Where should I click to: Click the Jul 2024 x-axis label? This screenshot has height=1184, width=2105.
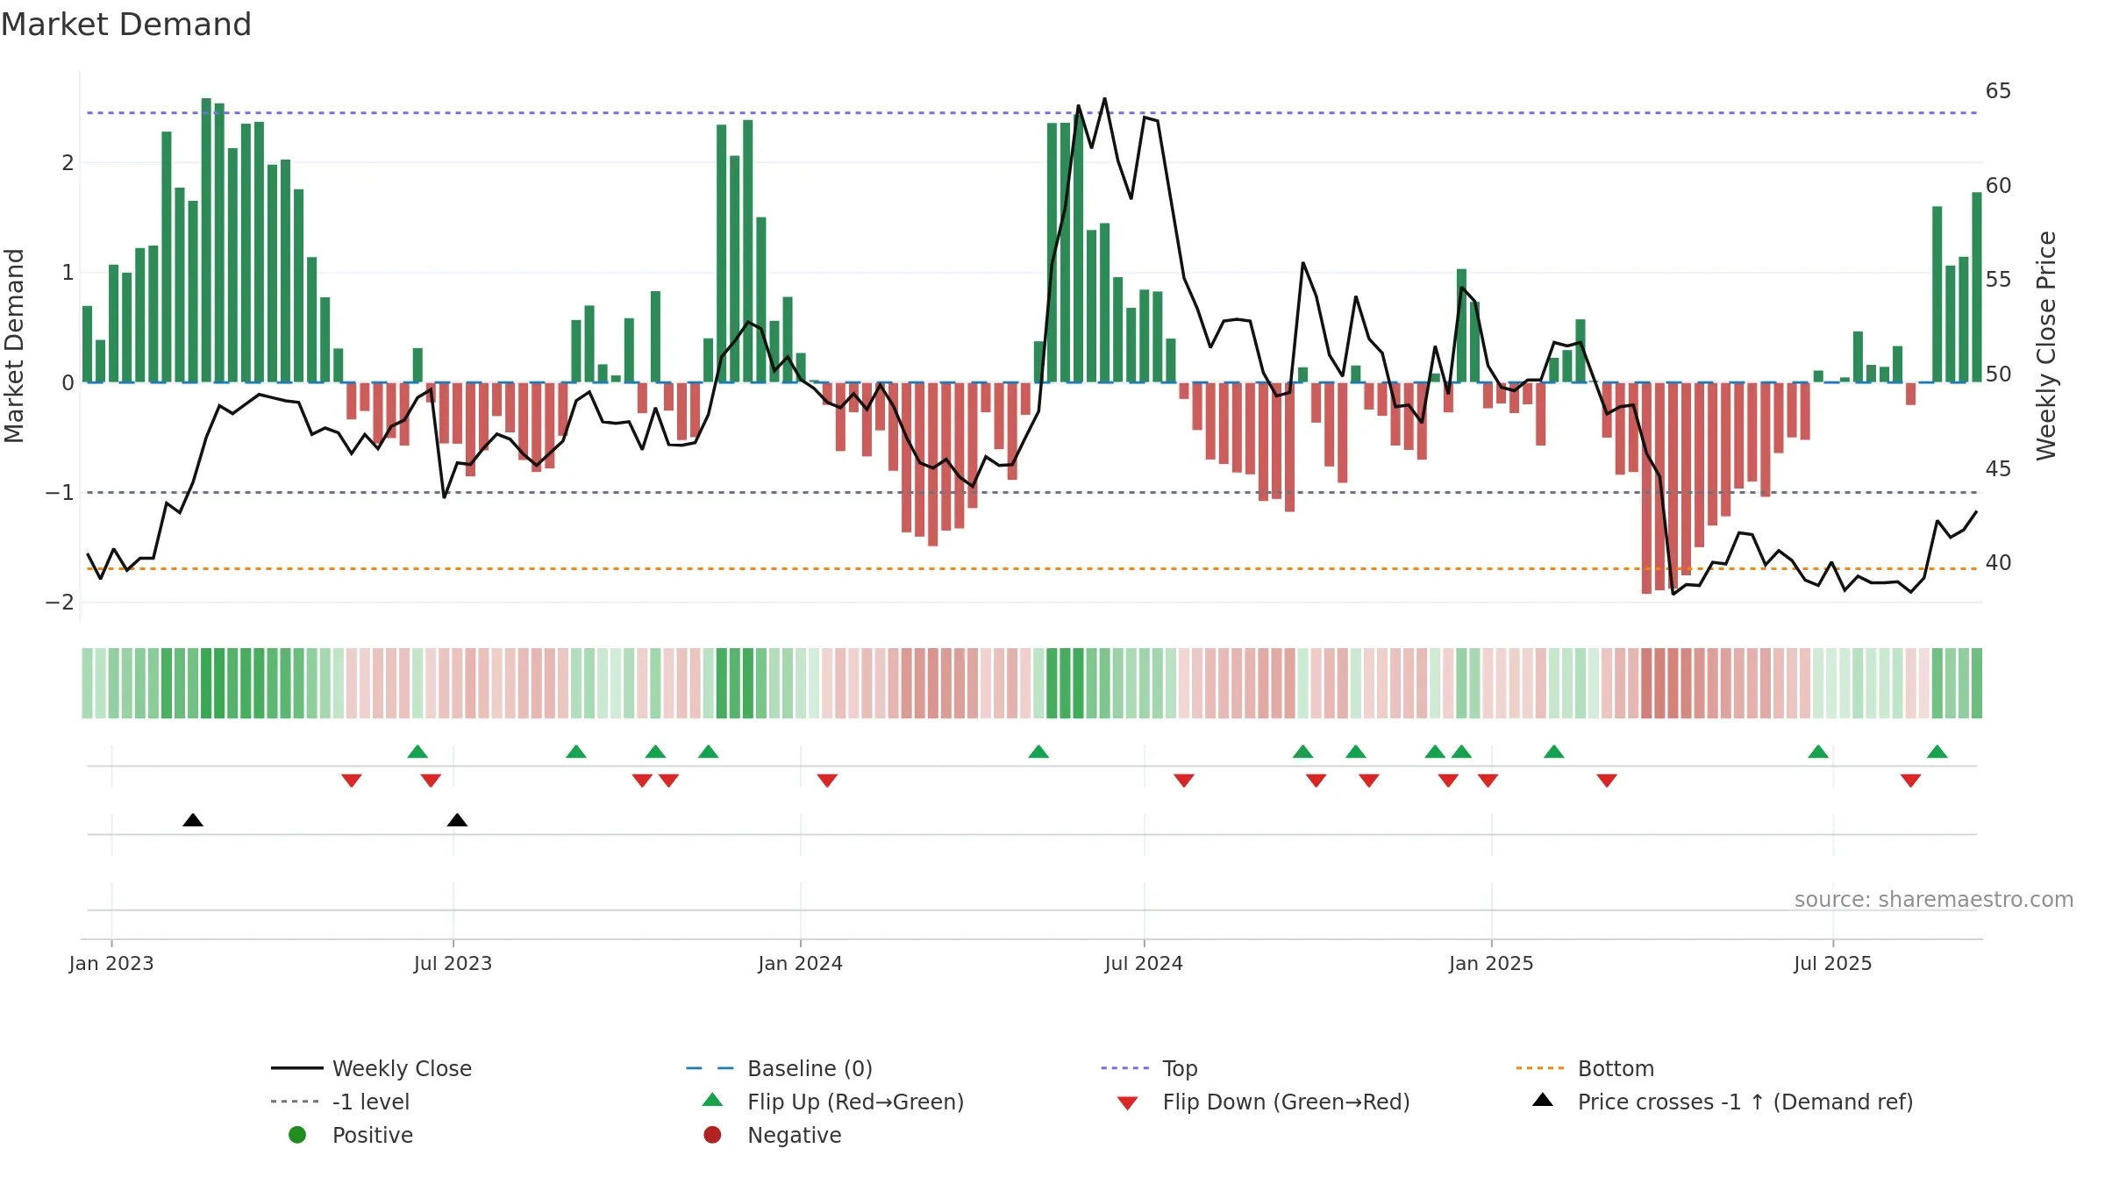(1144, 964)
